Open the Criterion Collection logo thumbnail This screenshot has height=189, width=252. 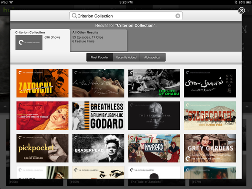(29, 43)
